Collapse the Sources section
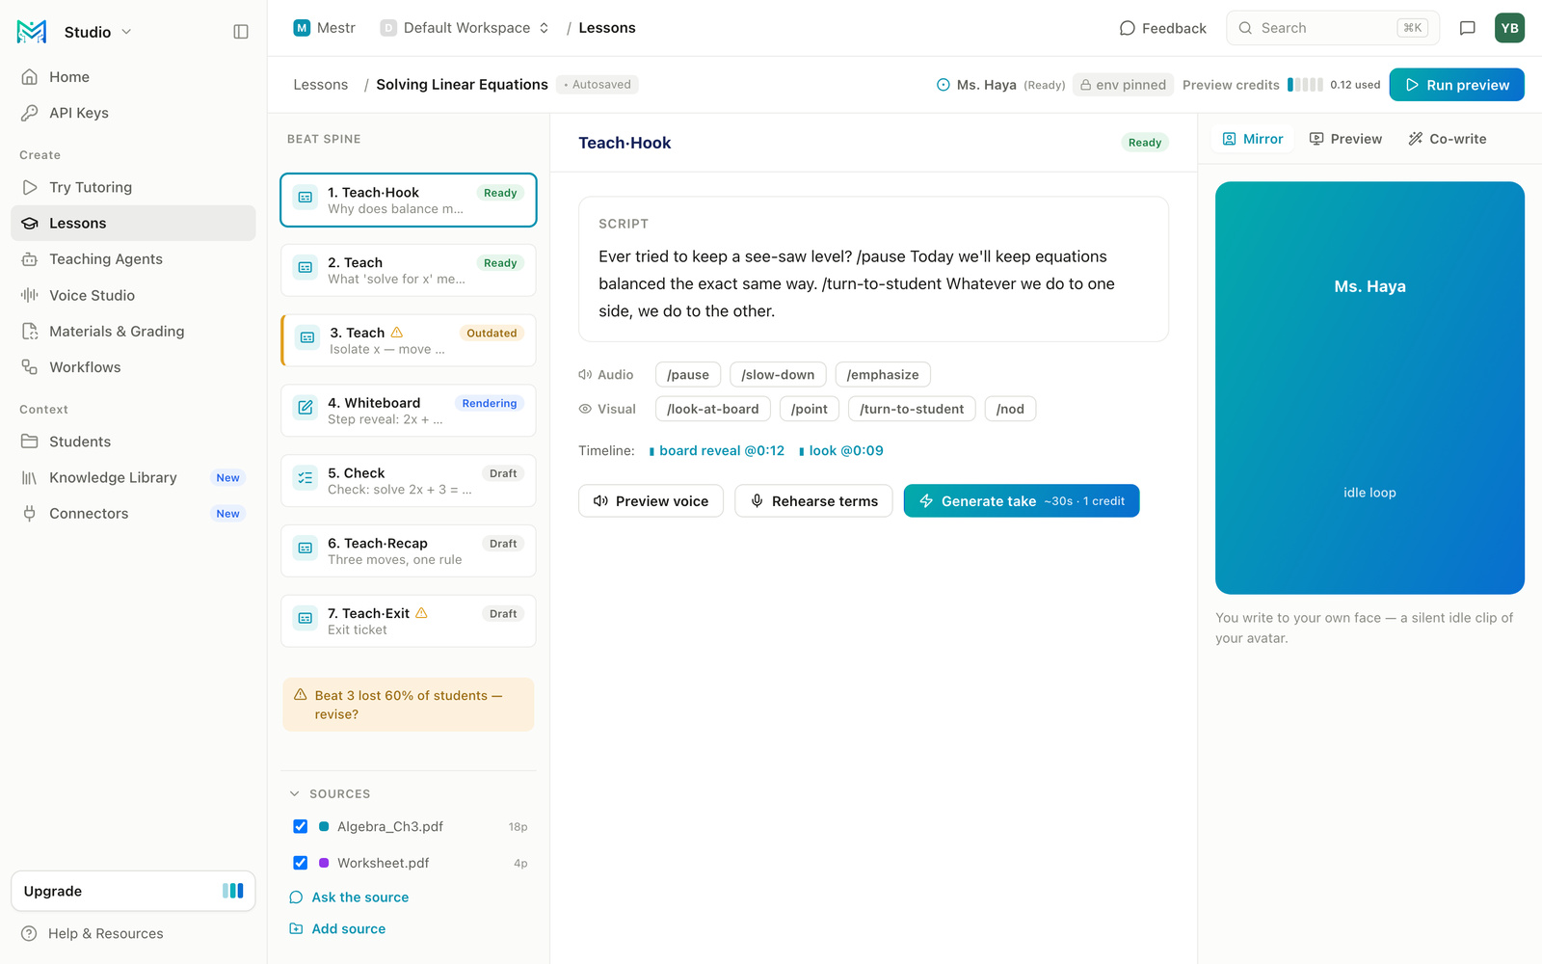The height and width of the screenshot is (964, 1542). click(295, 794)
